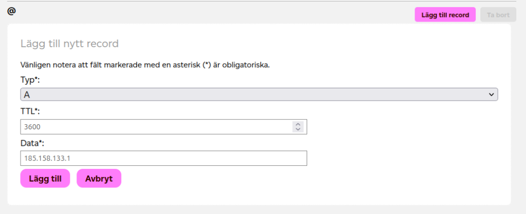526x214 pixels.
Task: Select the value "A" shown in Typ
Action: pos(27,94)
